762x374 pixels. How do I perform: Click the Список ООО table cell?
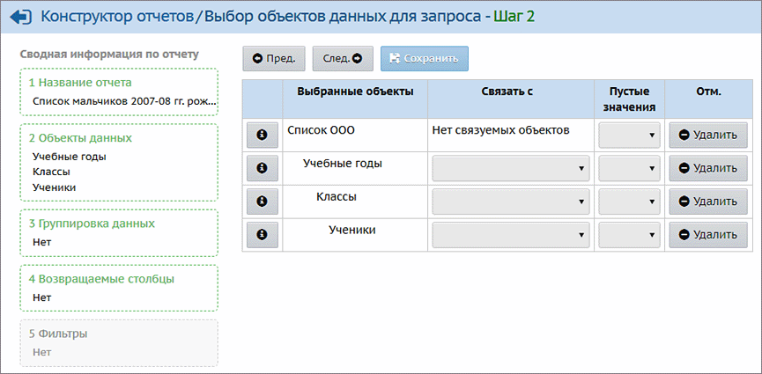355,135
